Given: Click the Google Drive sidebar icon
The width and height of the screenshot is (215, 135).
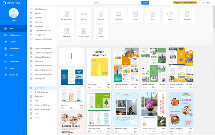Looking at the screenshot, I should click(5, 49).
